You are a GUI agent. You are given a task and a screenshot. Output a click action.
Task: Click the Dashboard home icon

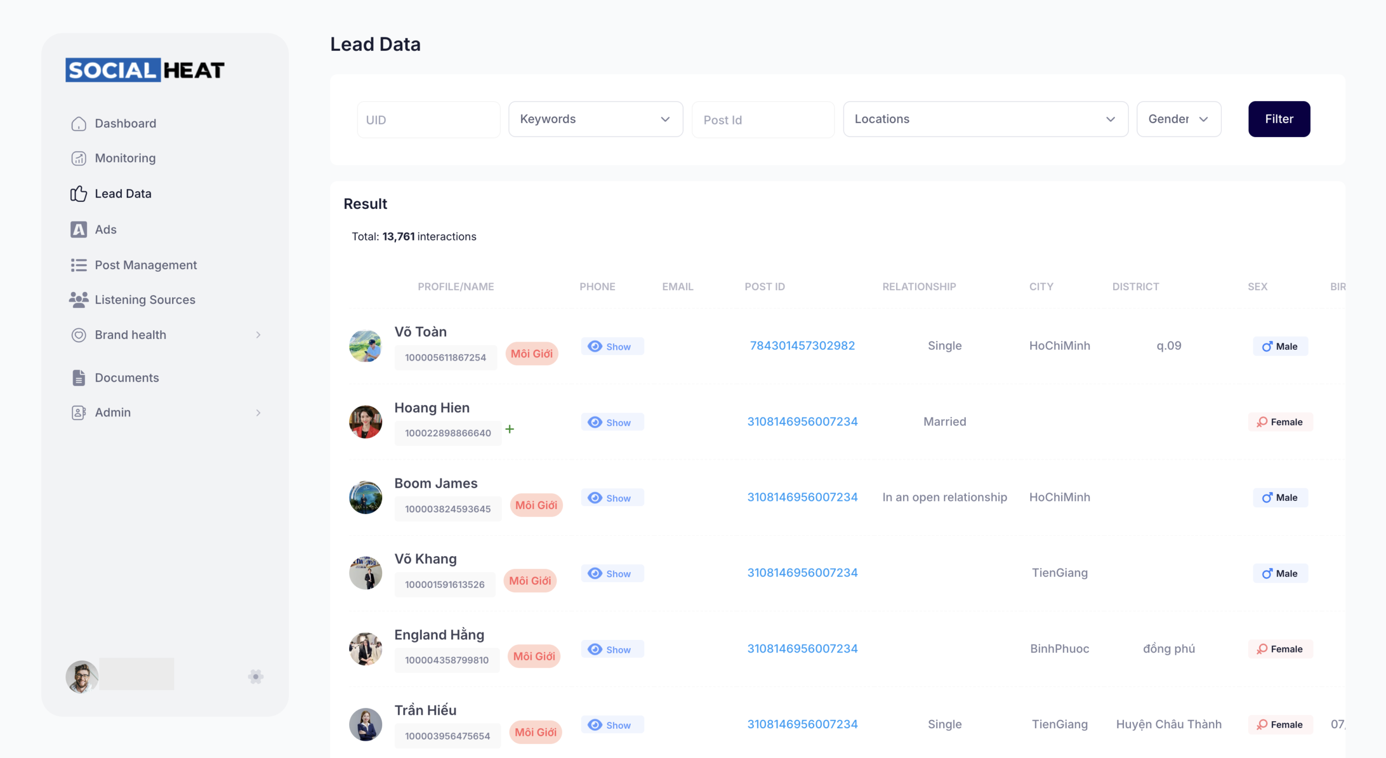[x=79, y=123]
